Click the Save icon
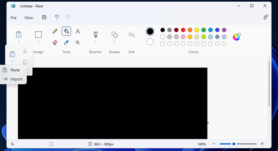Viewport: 278px width, 151px height. click(x=44, y=17)
